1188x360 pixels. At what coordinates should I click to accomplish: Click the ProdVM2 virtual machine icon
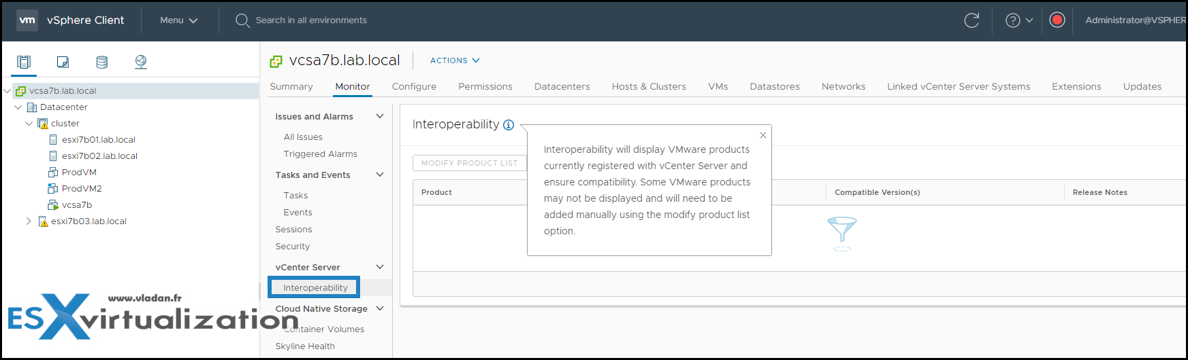point(53,189)
